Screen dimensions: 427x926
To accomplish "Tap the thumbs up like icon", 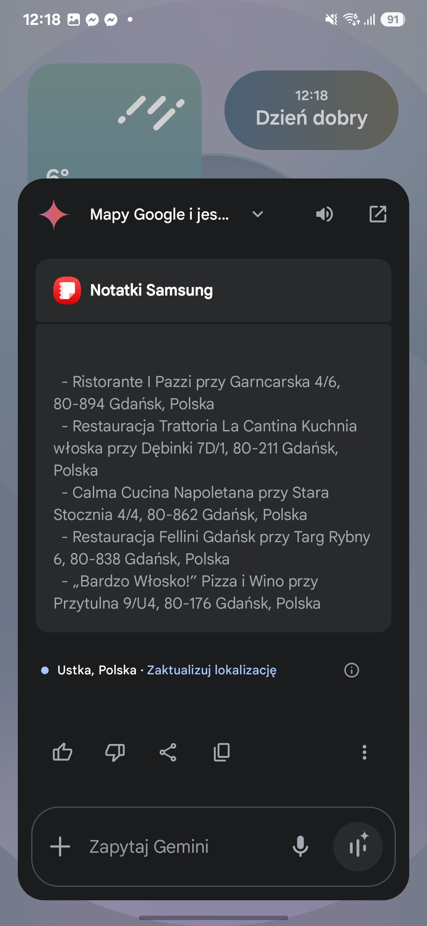I will (62, 752).
